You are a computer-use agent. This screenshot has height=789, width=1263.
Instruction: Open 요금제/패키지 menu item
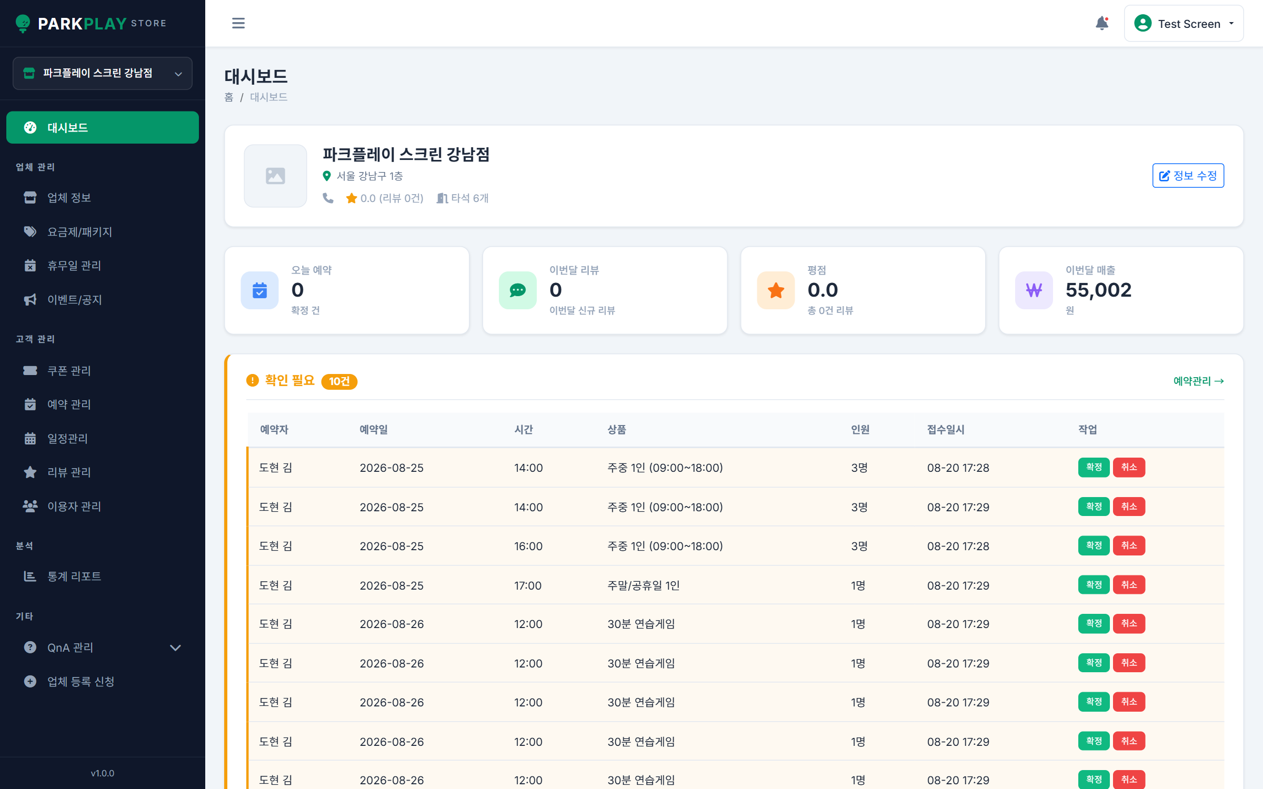click(x=103, y=231)
